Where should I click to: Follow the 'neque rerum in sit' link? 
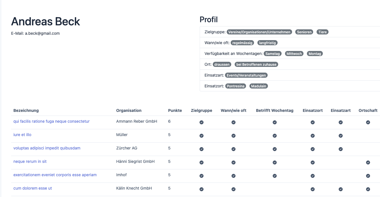pyautogui.click(x=30, y=161)
